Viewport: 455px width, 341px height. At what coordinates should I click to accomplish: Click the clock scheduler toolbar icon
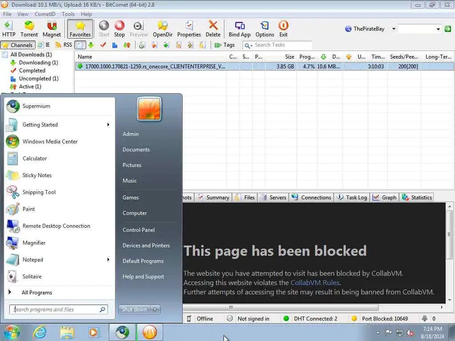142,45
